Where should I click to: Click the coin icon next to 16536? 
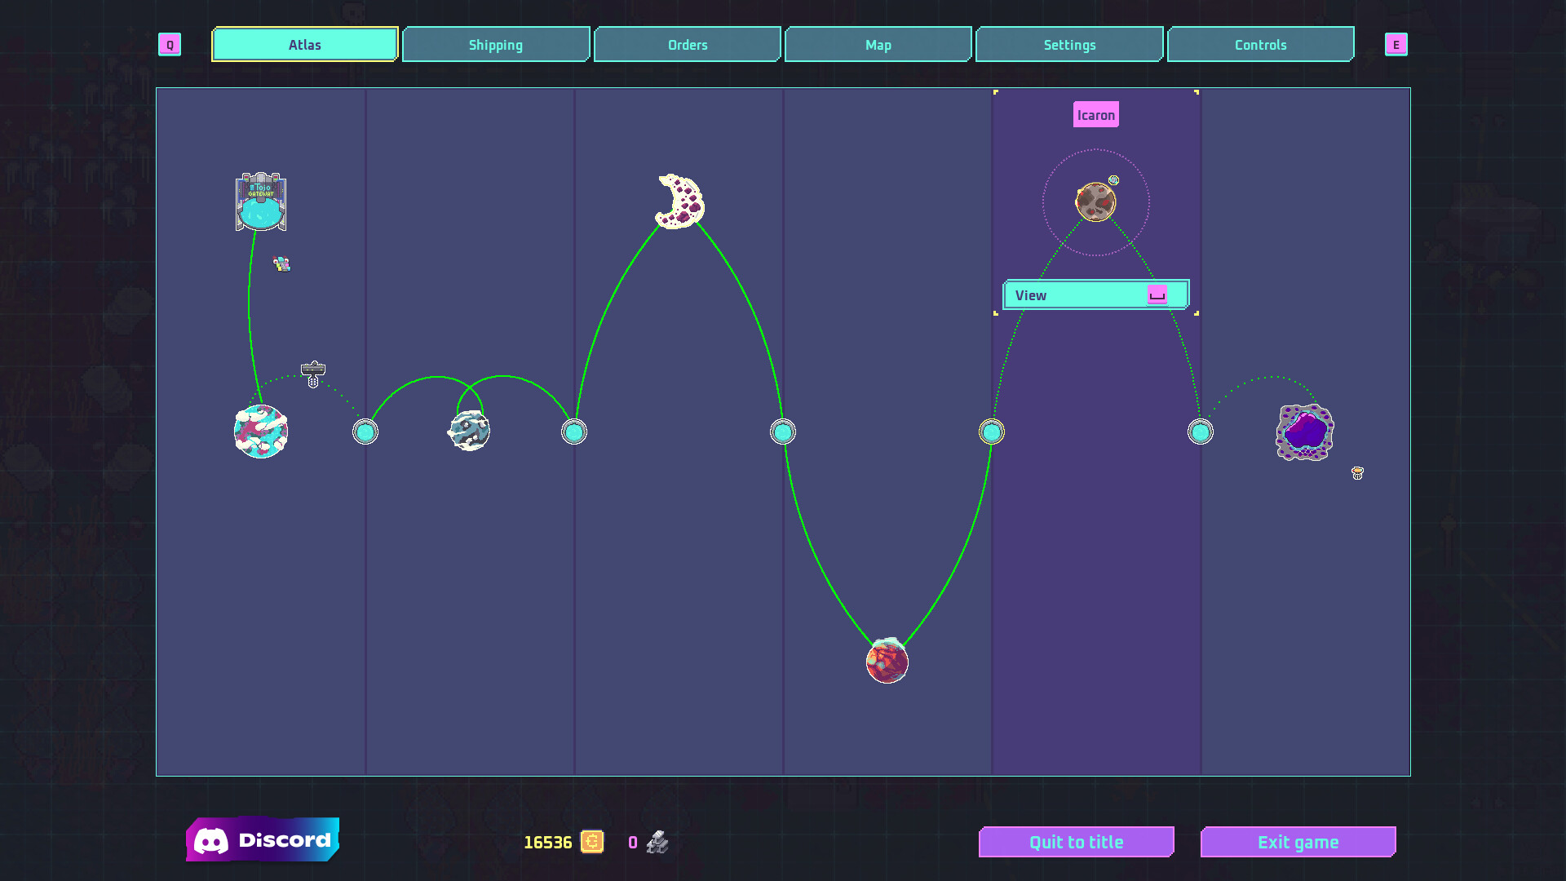(x=591, y=842)
